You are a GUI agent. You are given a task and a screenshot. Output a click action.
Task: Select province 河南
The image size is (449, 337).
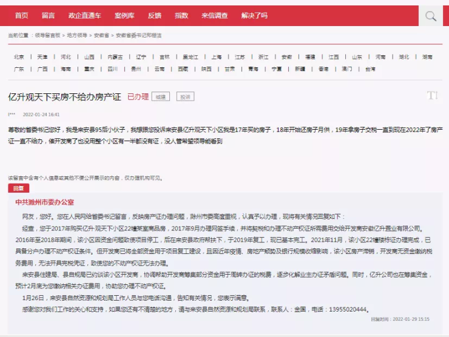point(380,57)
